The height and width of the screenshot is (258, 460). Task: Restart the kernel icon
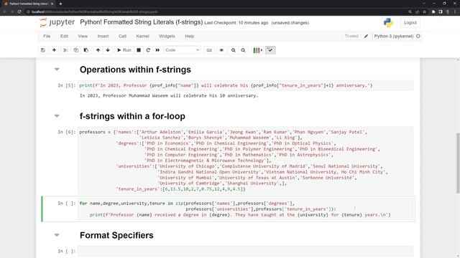pyautogui.click(x=148, y=50)
